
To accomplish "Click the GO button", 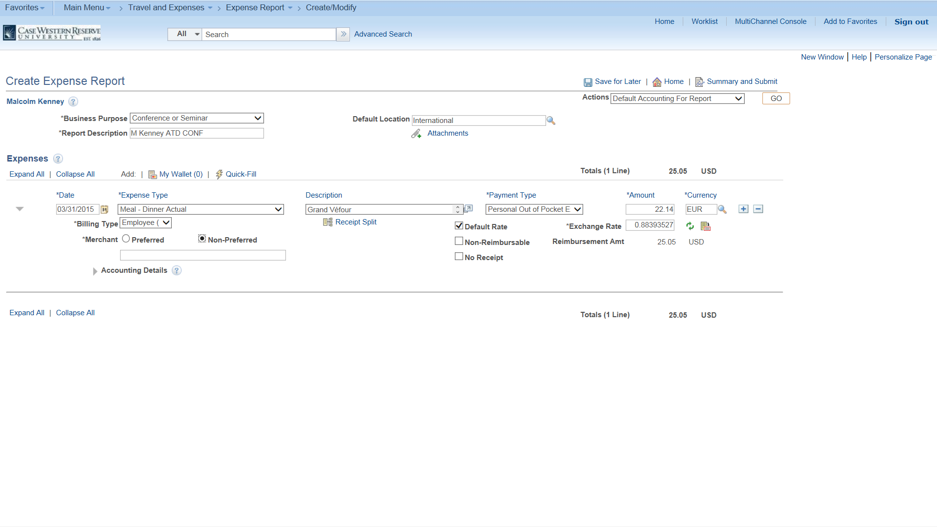I will (776, 99).
